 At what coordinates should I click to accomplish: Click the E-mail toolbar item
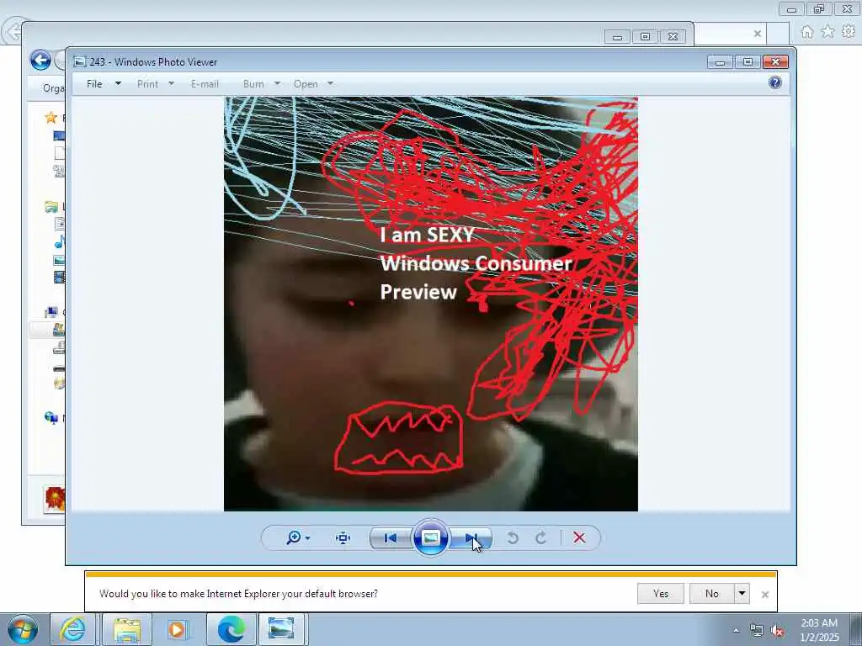[x=205, y=84]
